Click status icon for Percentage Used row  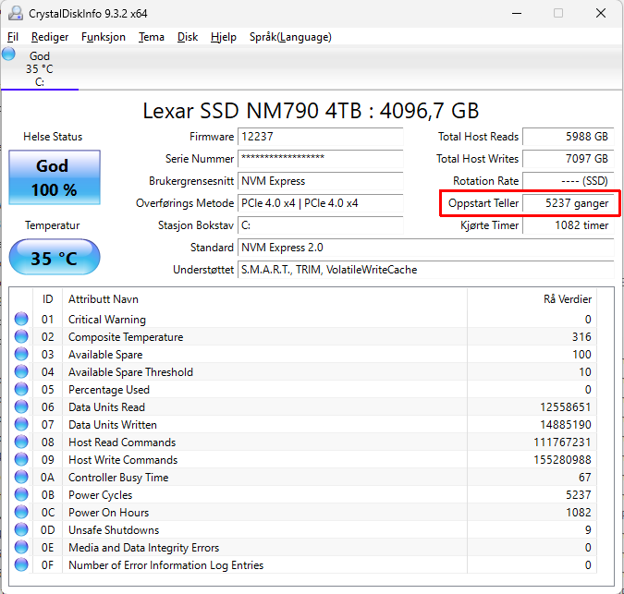[x=21, y=389]
